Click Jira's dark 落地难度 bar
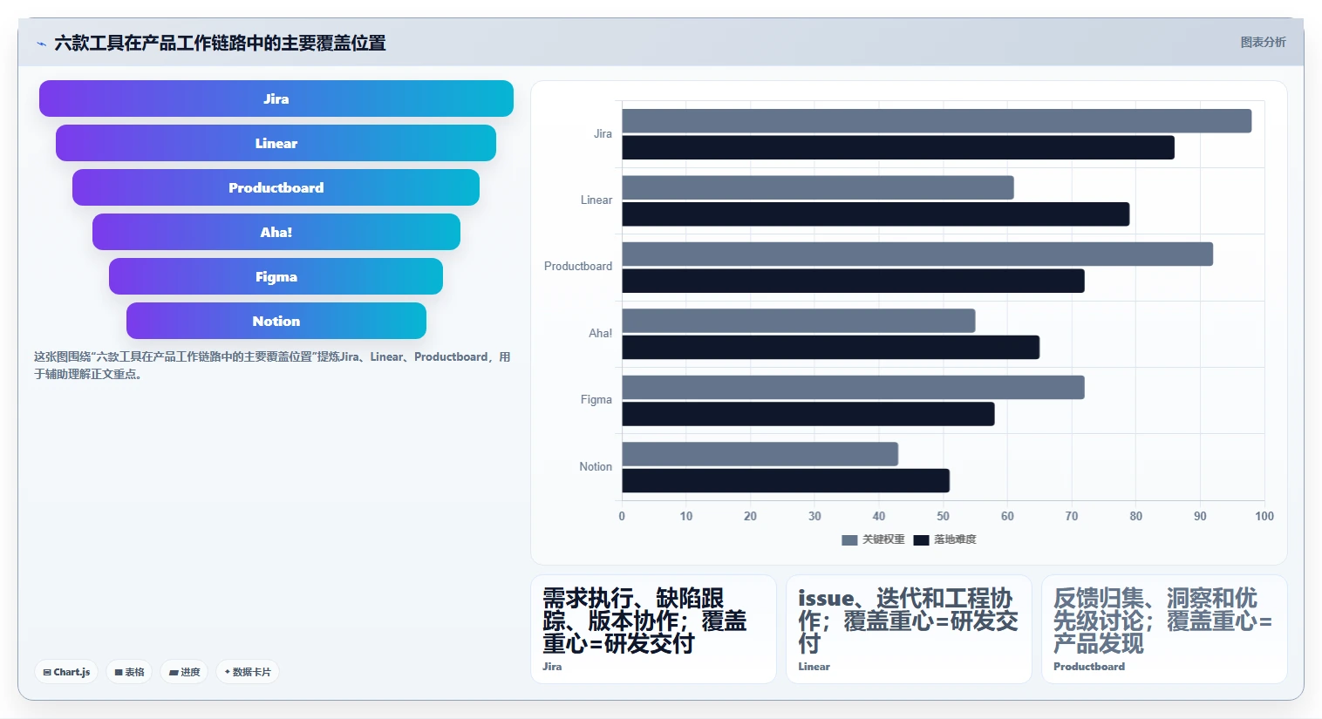This screenshot has height=719, width=1322. [898, 148]
